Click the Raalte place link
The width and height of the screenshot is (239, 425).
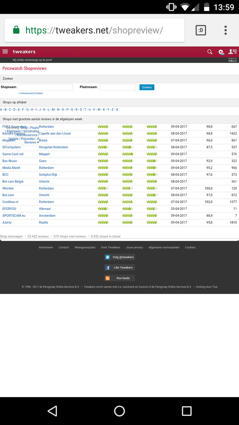44,222
